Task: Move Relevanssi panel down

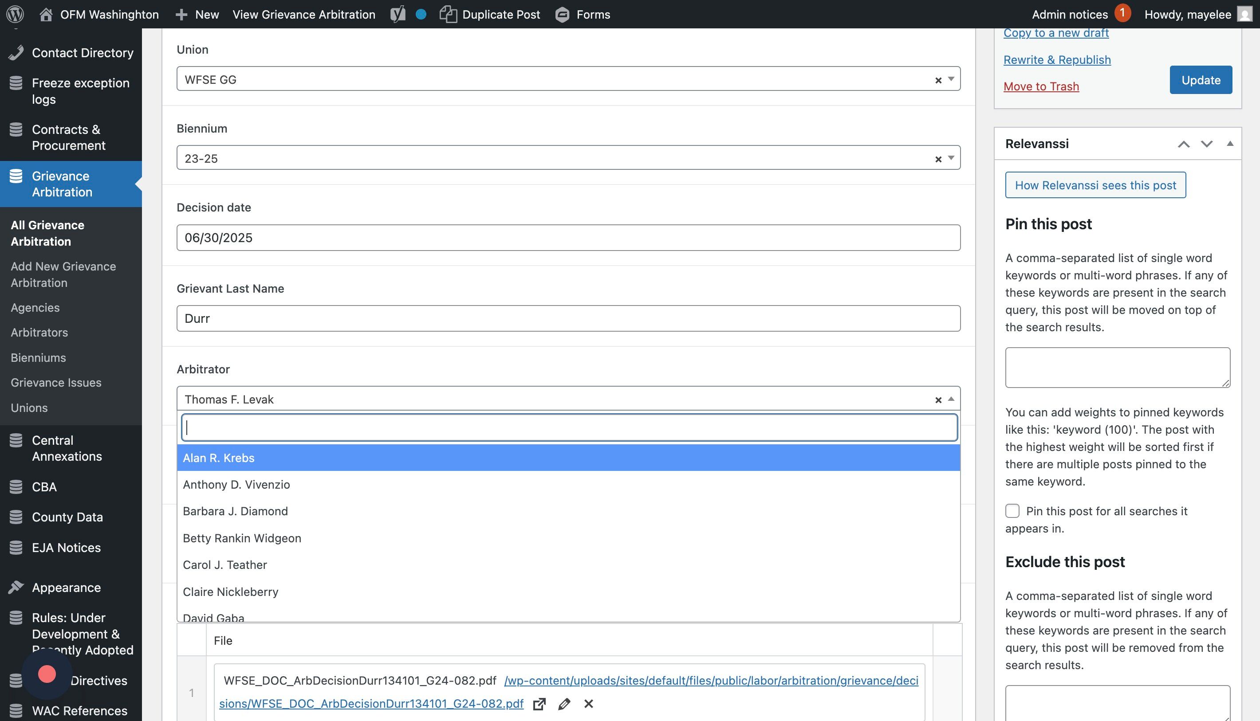Action: click(x=1206, y=144)
